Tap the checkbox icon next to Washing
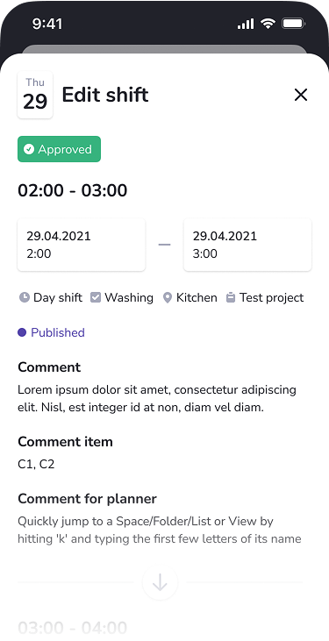Viewport: 329px width, 641px height. 96,297
